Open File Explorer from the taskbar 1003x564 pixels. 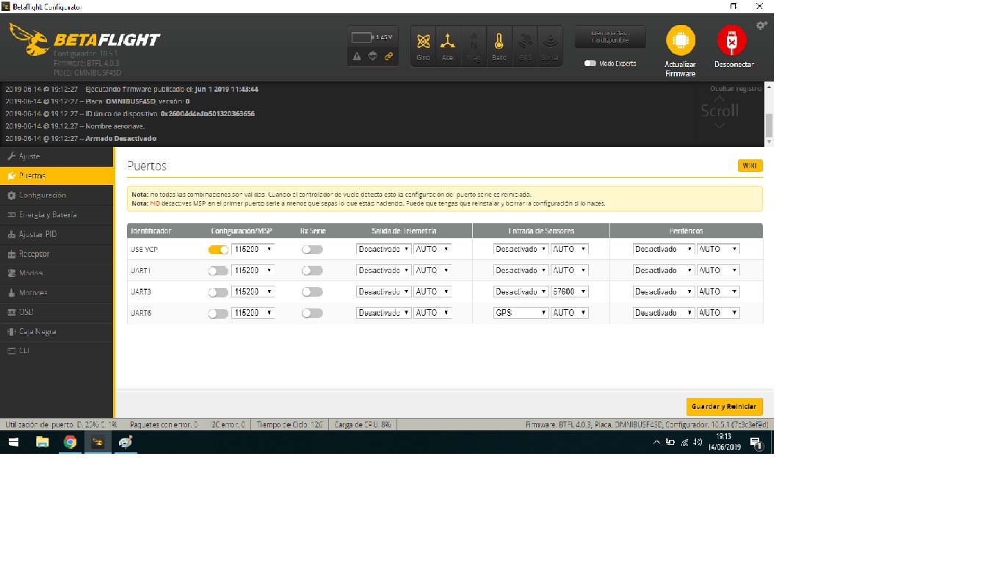(43, 442)
